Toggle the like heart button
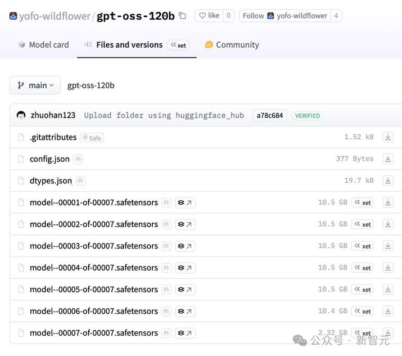Image resolution: width=402 pixels, height=356 pixels. 209,16
